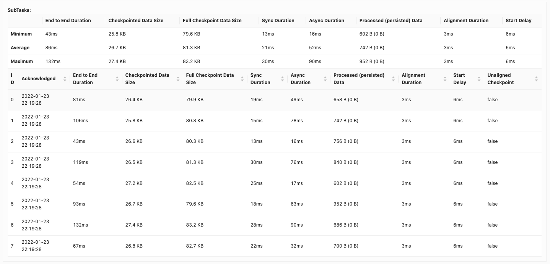
Task: Click the Alignment Duration sort arrows
Action: pos(444,79)
